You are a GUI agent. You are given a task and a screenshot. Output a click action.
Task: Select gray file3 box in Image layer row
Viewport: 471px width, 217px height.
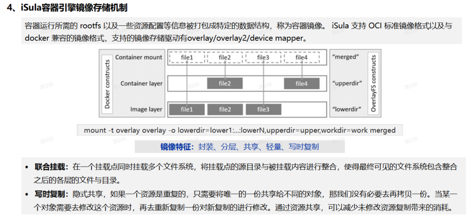click(x=263, y=110)
